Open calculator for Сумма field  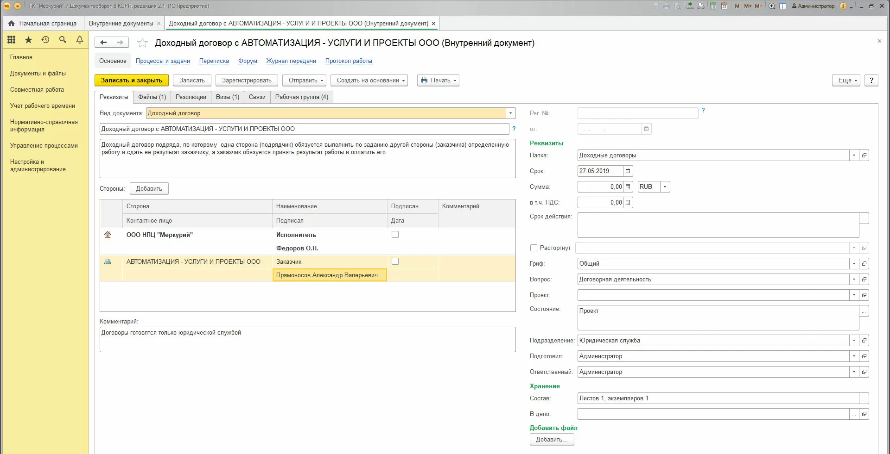point(628,187)
